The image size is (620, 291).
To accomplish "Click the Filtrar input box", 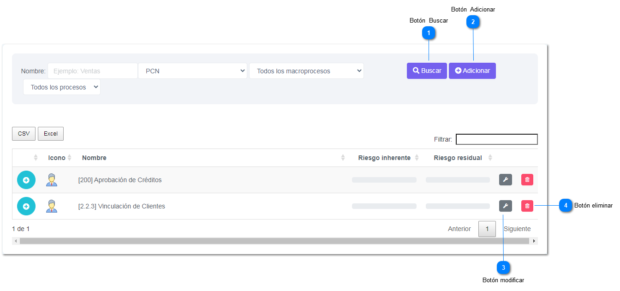I will (x=497, y=139).
